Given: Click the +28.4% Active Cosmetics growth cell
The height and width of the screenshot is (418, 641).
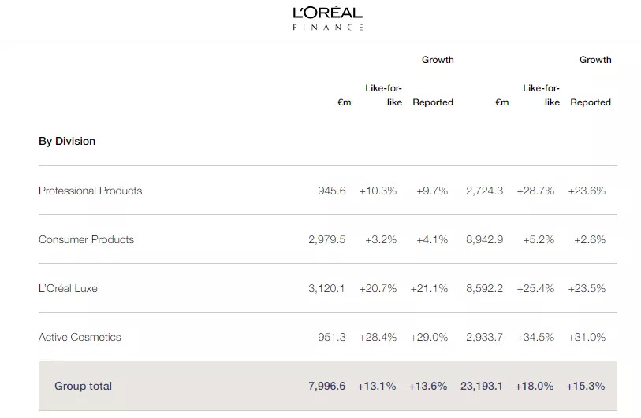Looking at the screenshot, I should click(x=378, y=337).
